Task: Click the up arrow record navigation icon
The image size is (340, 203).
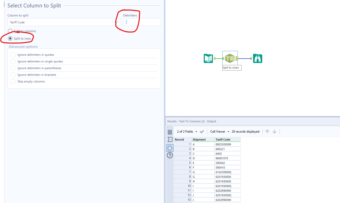Action: [267, 131]
